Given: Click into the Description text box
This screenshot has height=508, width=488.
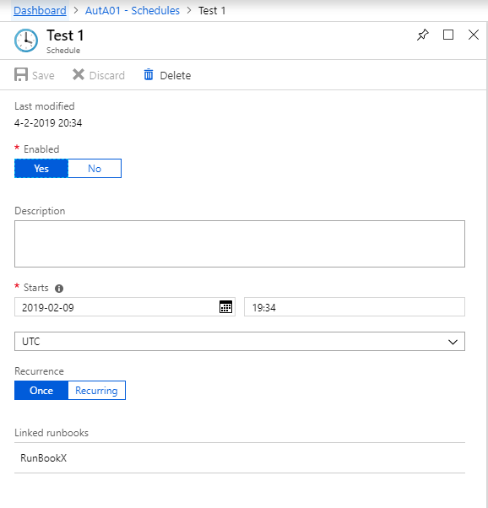Looking at the screenshot, I should point(240,244).
